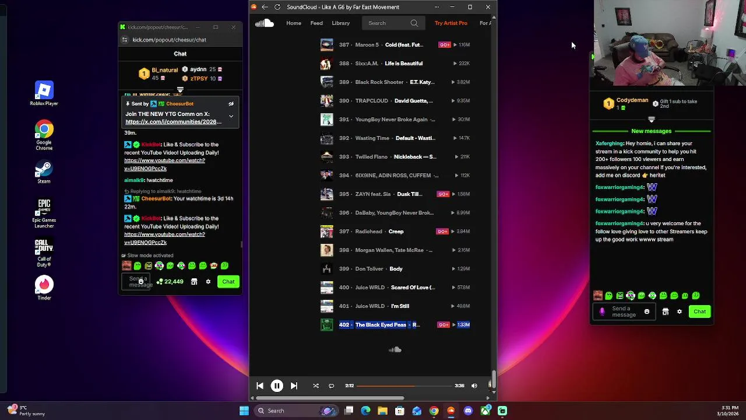Click the taskbar Search box
Viewport: 746px width, 420px height.
click(x=297, y=411)
